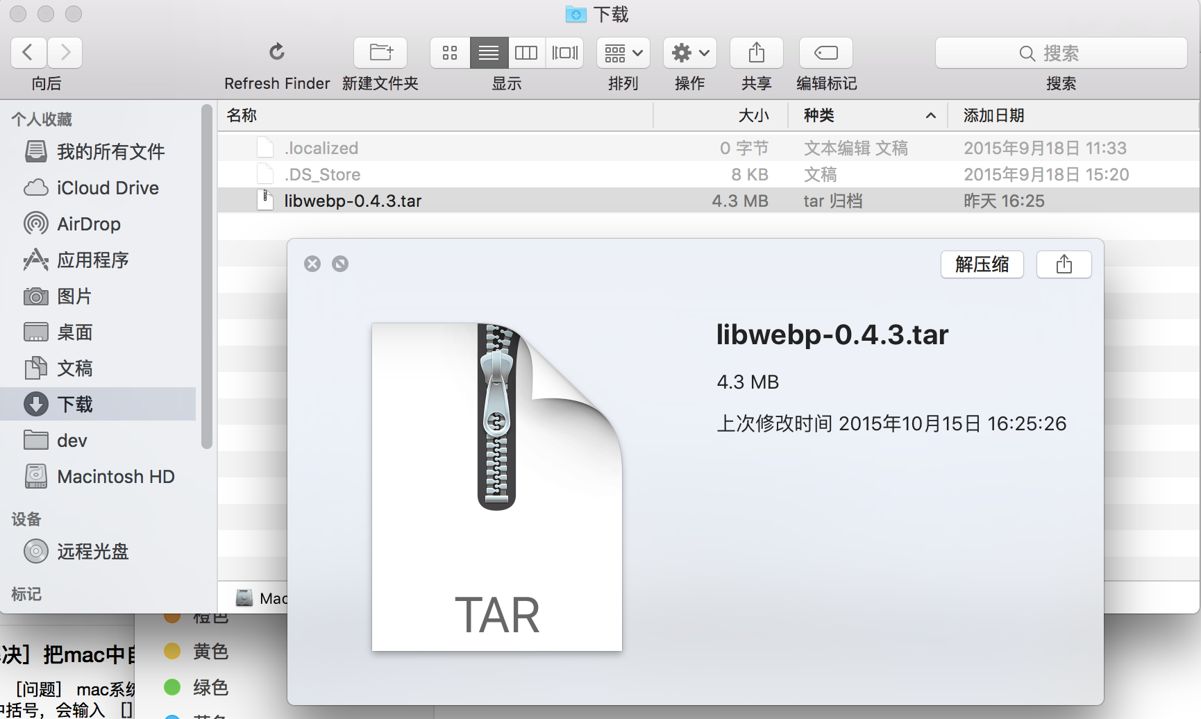Image resolution: width=1201 pixels, height=719 pixels.
Task: Open 应用程序 in the sidebar
Action: (98, 260)
